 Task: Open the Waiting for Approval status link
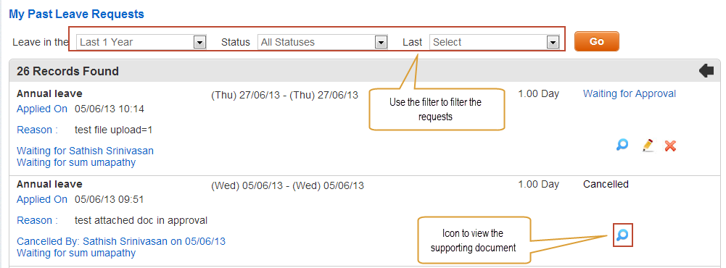click(x=630, y=94)
